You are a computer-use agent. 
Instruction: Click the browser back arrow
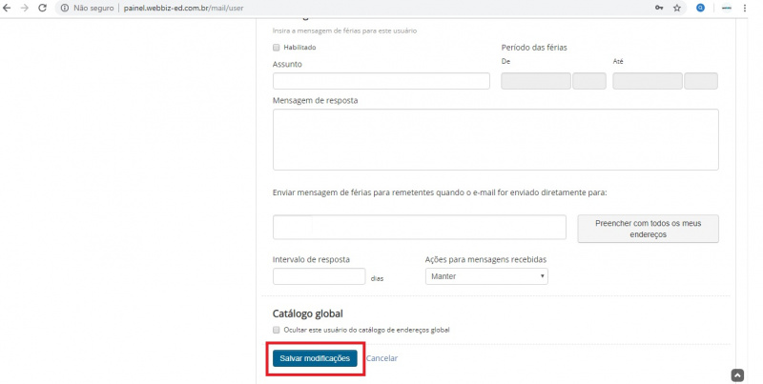9,8
